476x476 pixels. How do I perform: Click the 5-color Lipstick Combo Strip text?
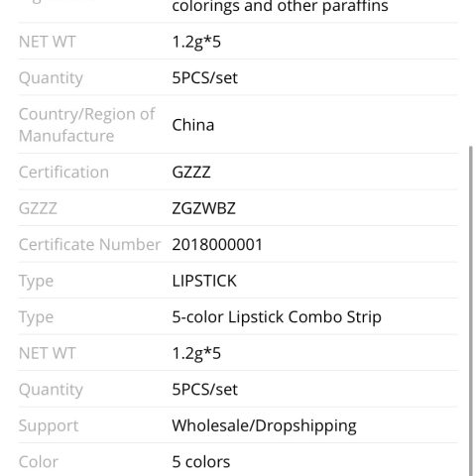277,317
